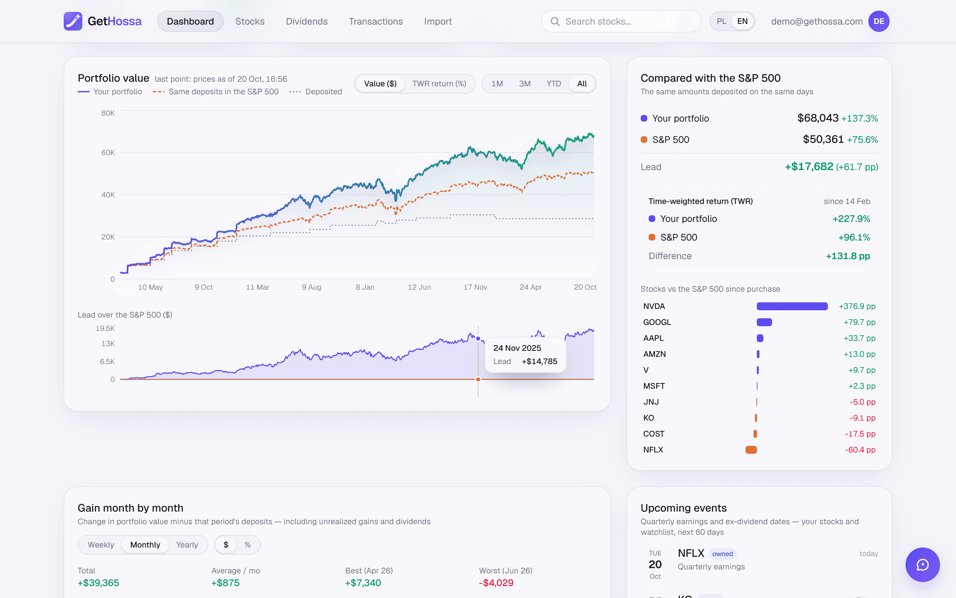Viewport: 956px width, 598px height.
Task: Select the 3M time range
Action: click(x=524, y=83)
